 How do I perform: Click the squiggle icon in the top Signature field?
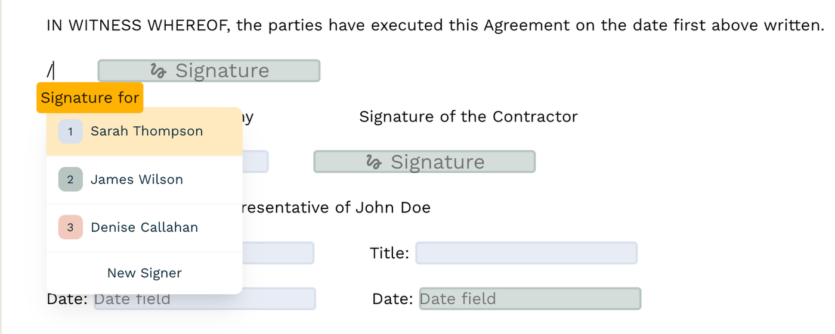point(158,71)
